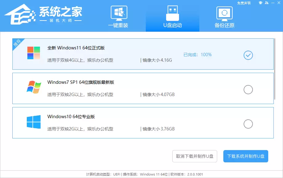The width and height of the screenshot is (283, 178).
Task: Select the Windows10 64位专业版 radio button
Action: [248, 124]
